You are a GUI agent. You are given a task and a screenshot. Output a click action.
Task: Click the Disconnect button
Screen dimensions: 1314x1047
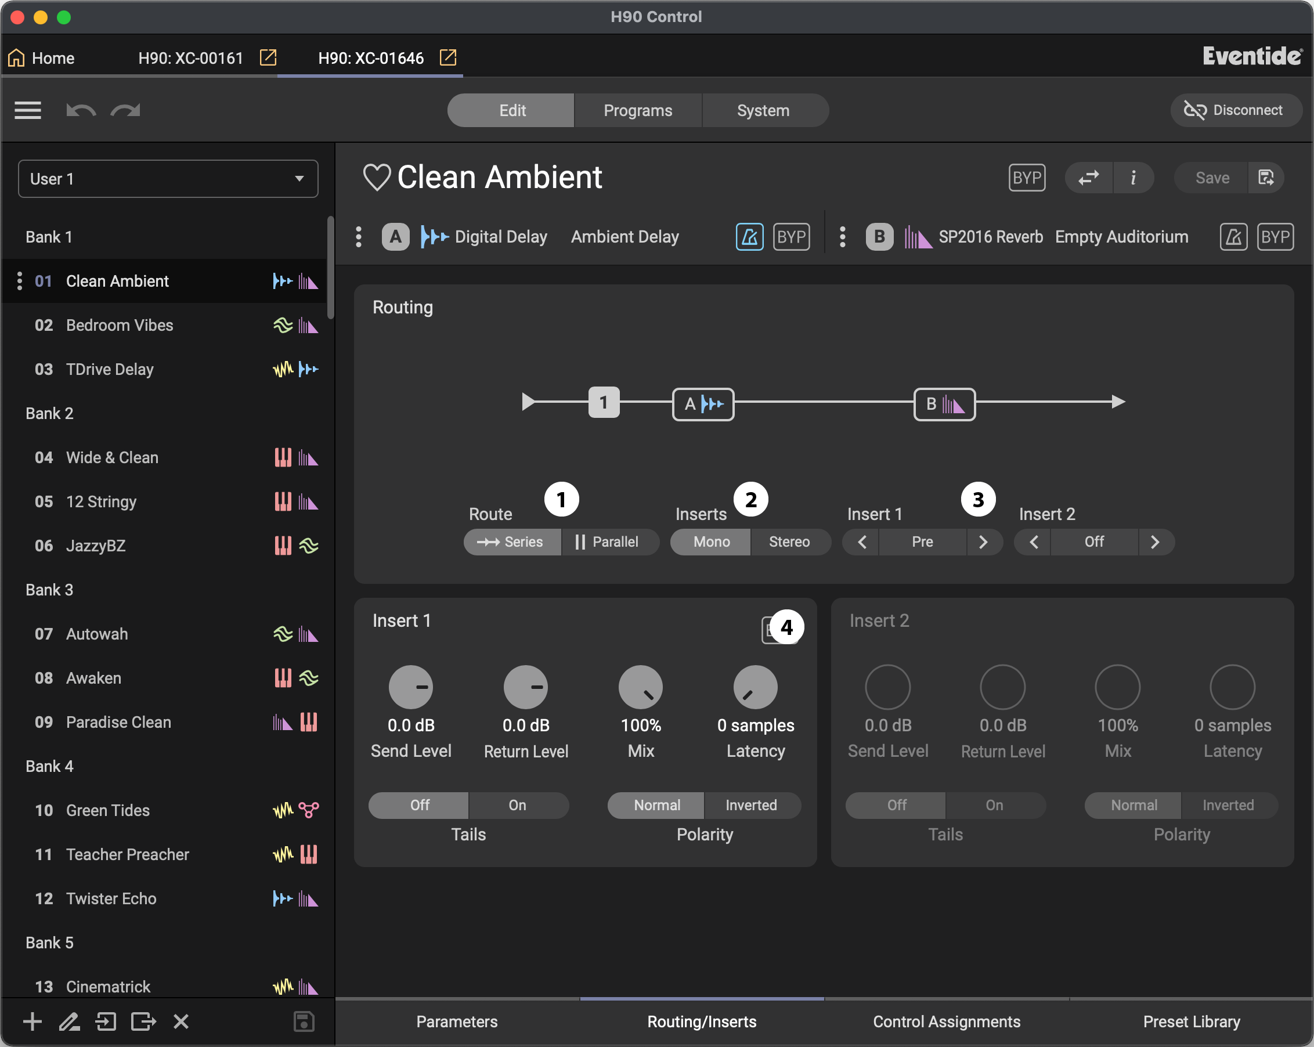tap(1236, 110)
